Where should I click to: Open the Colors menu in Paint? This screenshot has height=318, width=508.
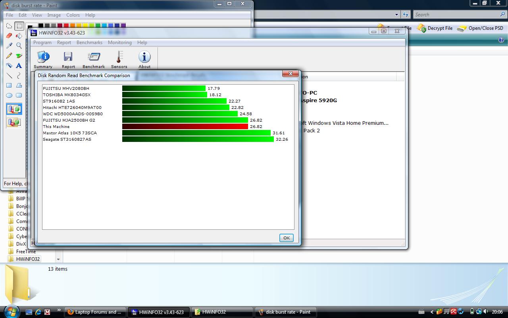(x=73, y=15)
